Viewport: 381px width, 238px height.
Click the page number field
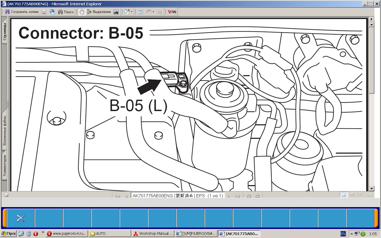click(178, 196)
